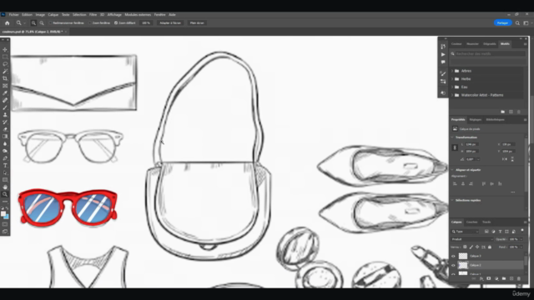534x300 pixels.
Task: Toggle Redimensionner fenêtre checkbox
Action: [50, 23]
